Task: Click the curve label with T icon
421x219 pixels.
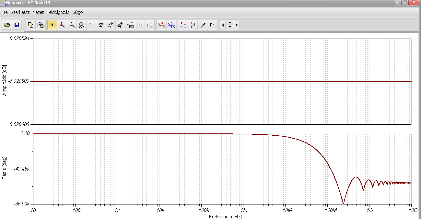Action: coord(111,25)
